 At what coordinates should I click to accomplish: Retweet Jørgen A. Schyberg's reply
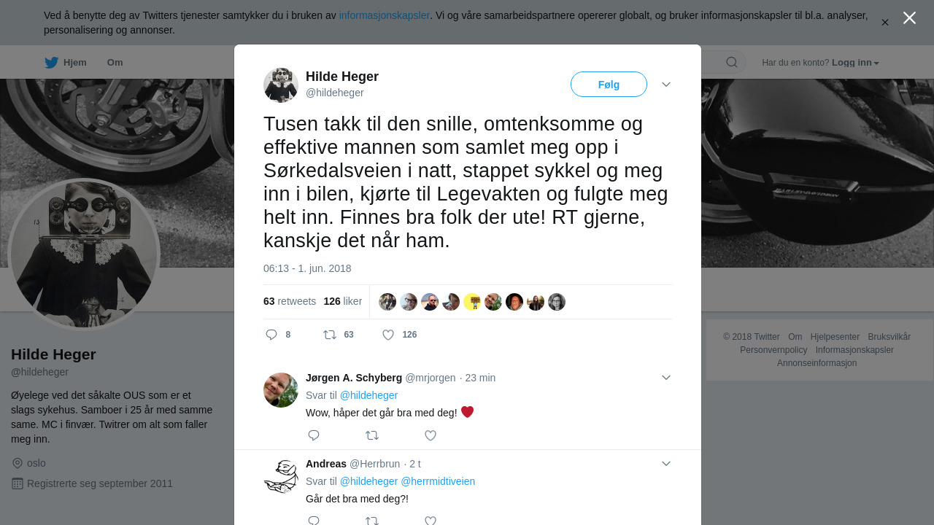point(372,435)
